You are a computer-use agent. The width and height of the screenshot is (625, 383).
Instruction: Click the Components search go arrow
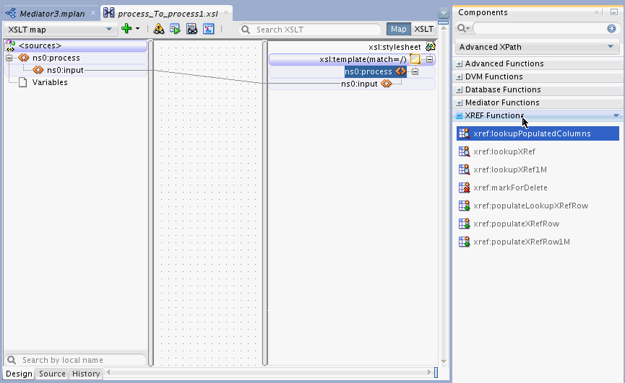point(611,28)
